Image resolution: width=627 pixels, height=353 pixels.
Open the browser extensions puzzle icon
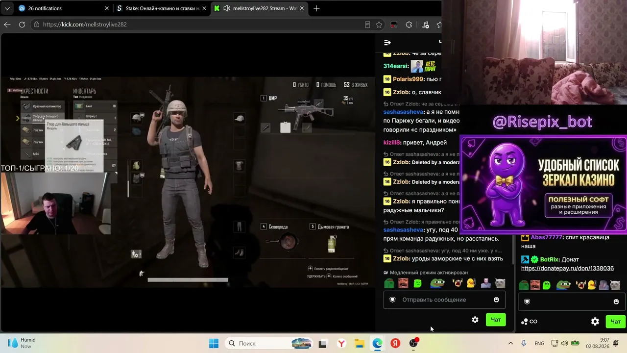click(x=409, y=25)
